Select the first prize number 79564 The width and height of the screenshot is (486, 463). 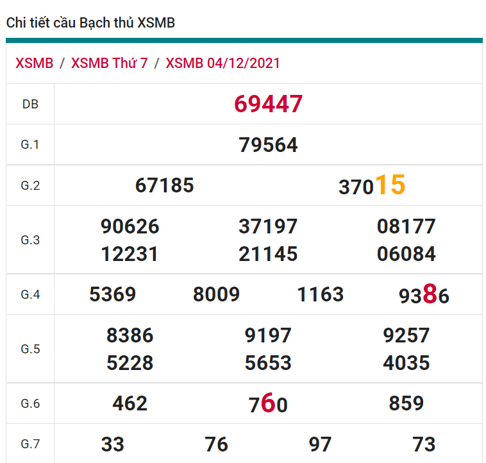point(268,145)
